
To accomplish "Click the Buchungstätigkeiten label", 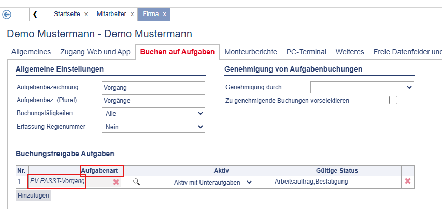I will pos(45,113).
